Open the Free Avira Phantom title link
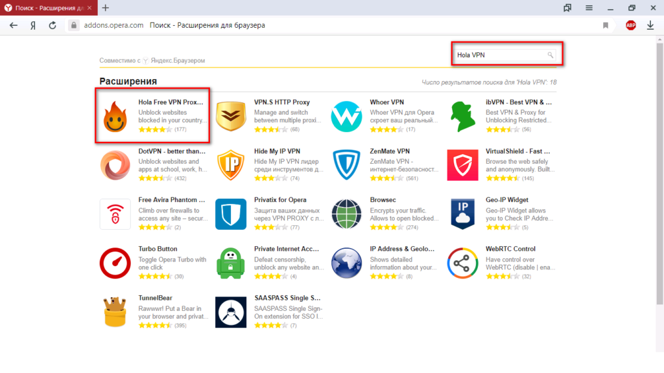Image resolution: width=664 pixels, height=373 pixels. click(171, 200)
